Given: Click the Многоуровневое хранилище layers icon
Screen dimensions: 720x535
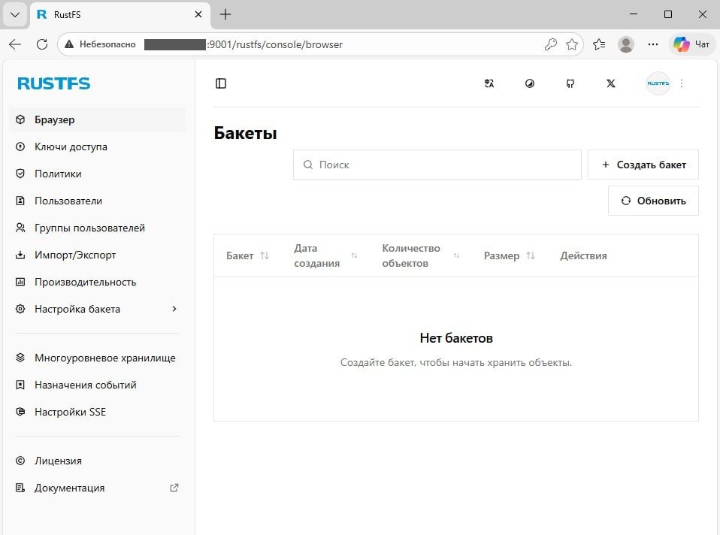Looking at the screenshot, I should tap(20, 358).
